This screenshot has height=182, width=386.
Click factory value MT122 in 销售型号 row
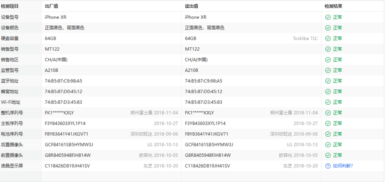[52, 49]
